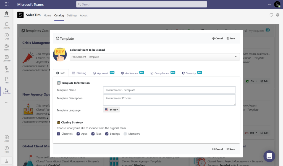The image size is (283, 166).
Task: Switch to the Compliance tab
Action: 163,73
